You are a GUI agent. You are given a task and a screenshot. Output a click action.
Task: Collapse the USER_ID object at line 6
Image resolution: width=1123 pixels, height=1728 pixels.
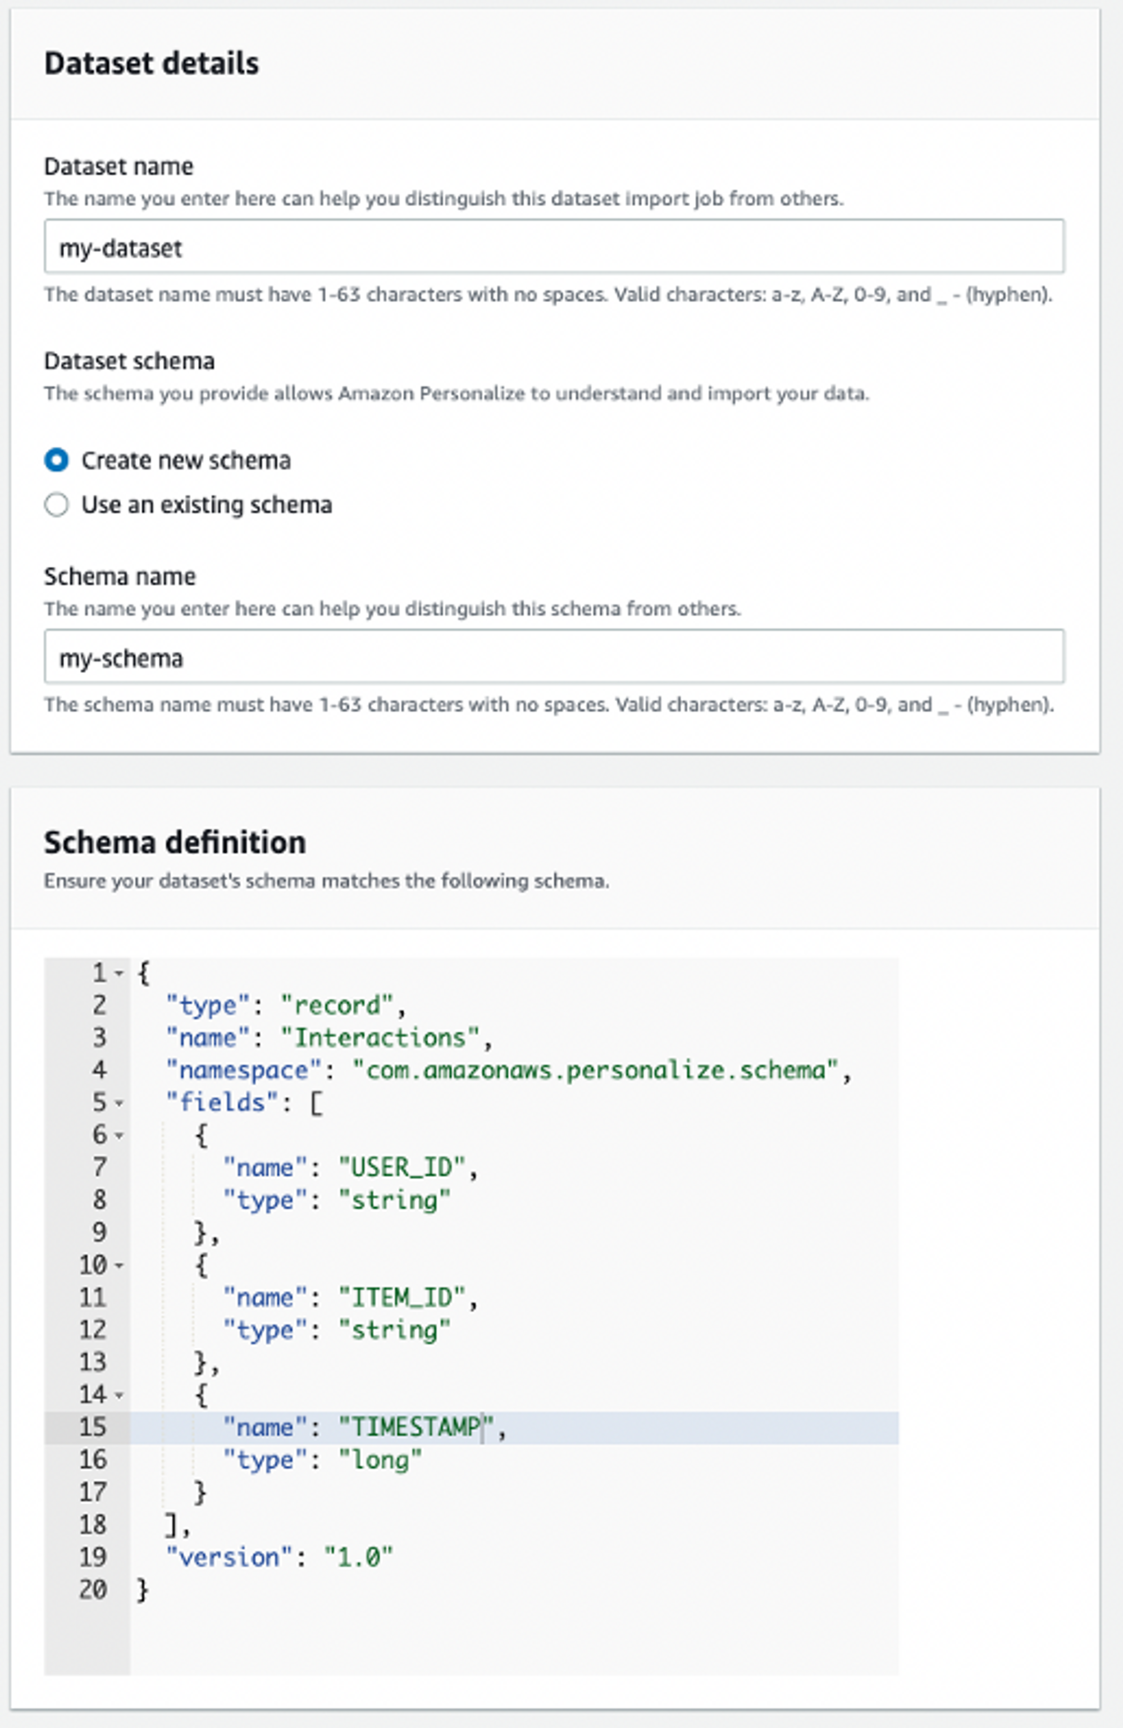click(x=120, y=1135)
